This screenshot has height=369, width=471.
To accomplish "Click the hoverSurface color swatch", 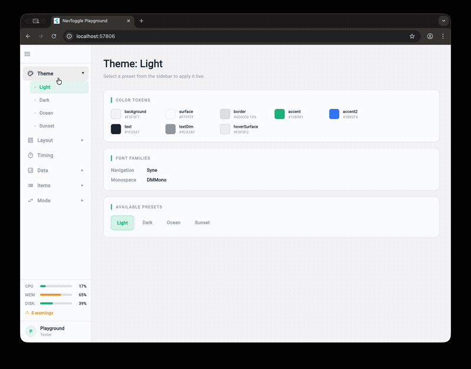I will (x=225, y=129).
